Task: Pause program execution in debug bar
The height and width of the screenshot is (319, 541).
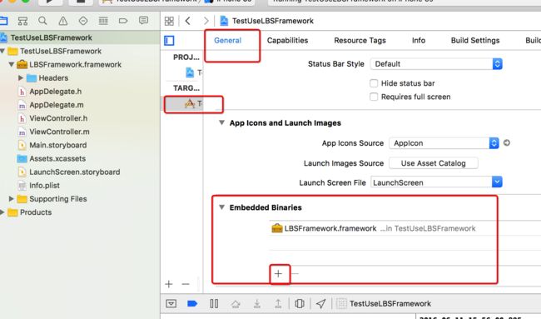Action: tap(214, 303)
